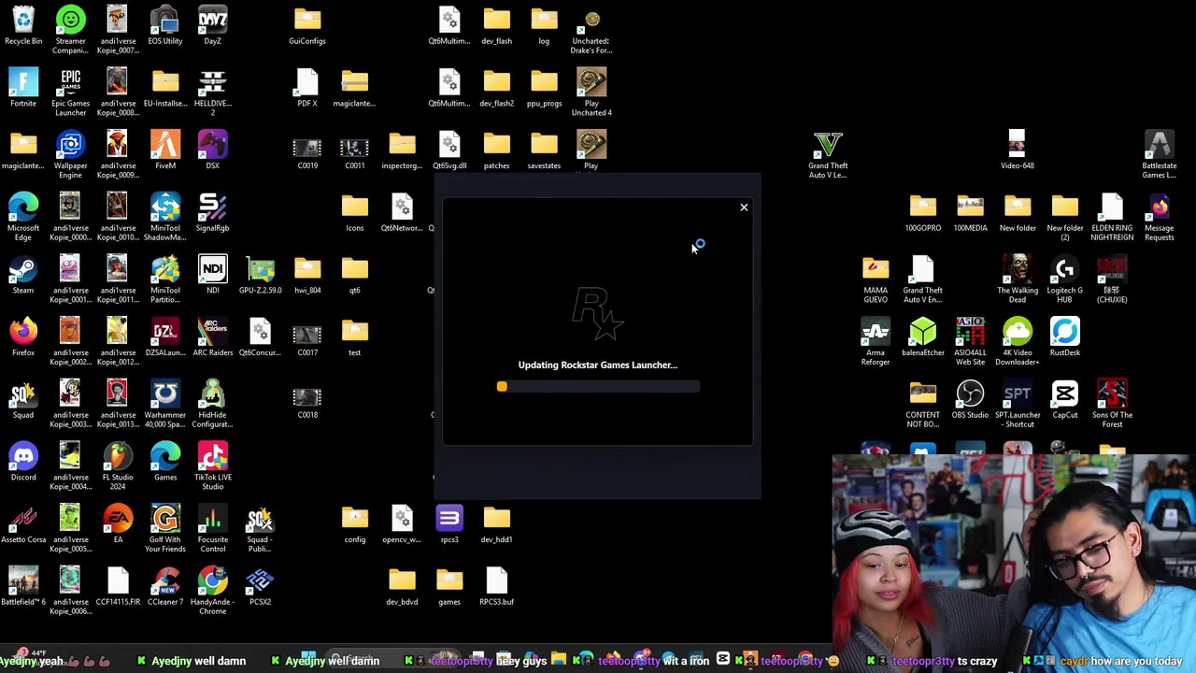Open the HidHide Configuration icon
Viewport: 1196px width, 673px height.
[x=212, y=404]
